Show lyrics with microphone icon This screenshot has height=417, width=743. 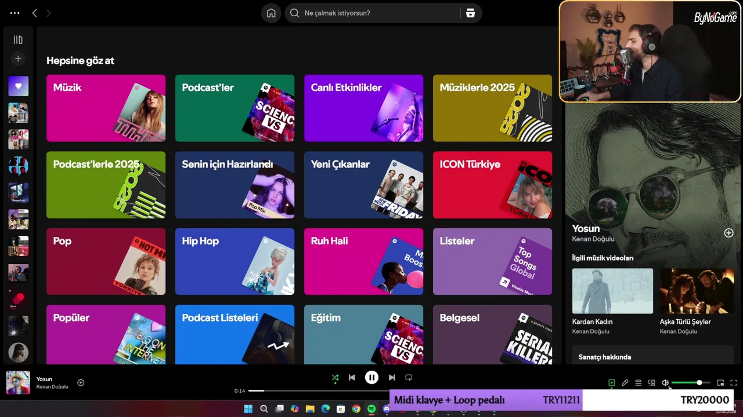point(625,383)
